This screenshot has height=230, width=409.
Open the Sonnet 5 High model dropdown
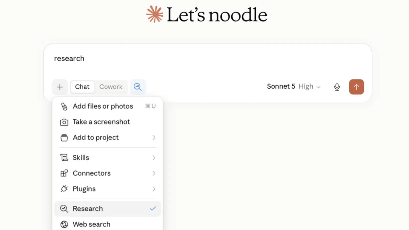pyautogui.click(x=294, y=87)
